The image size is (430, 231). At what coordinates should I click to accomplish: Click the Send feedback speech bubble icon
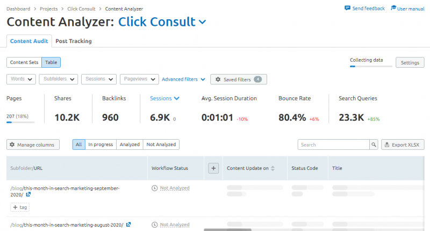pyautogui.click(x=347, y=8)
